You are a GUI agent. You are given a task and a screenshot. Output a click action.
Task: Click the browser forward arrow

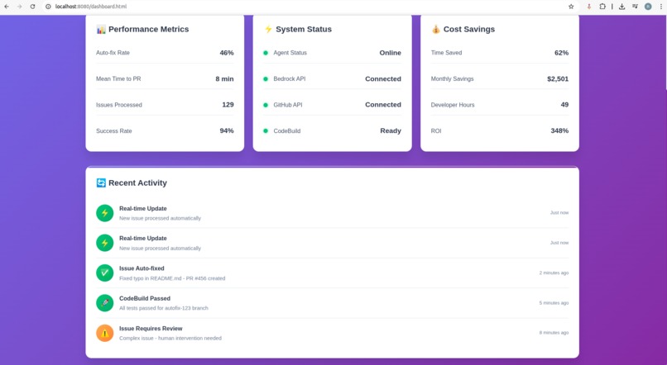(20, 7)
